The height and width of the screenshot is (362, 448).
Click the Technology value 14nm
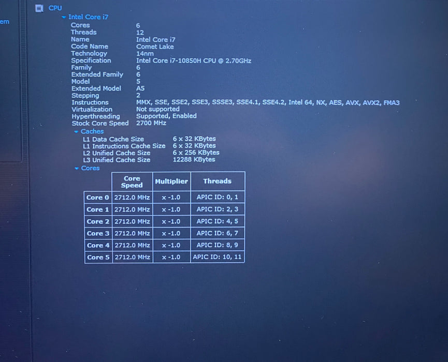coord(145,54)
